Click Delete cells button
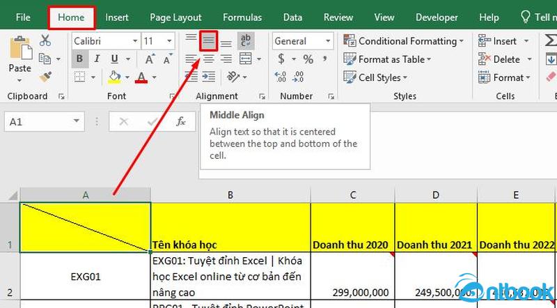 coord(499,59)
